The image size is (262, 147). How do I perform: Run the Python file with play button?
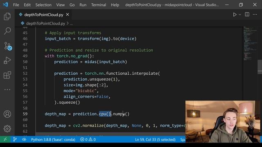(x=235, y=15)
